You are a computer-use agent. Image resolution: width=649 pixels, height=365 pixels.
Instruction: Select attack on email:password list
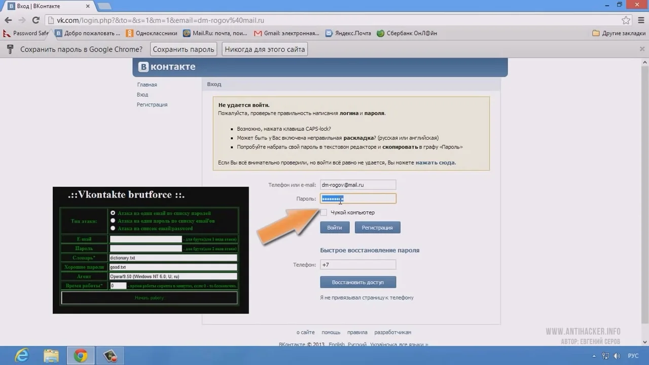click(x=113, y=228)
